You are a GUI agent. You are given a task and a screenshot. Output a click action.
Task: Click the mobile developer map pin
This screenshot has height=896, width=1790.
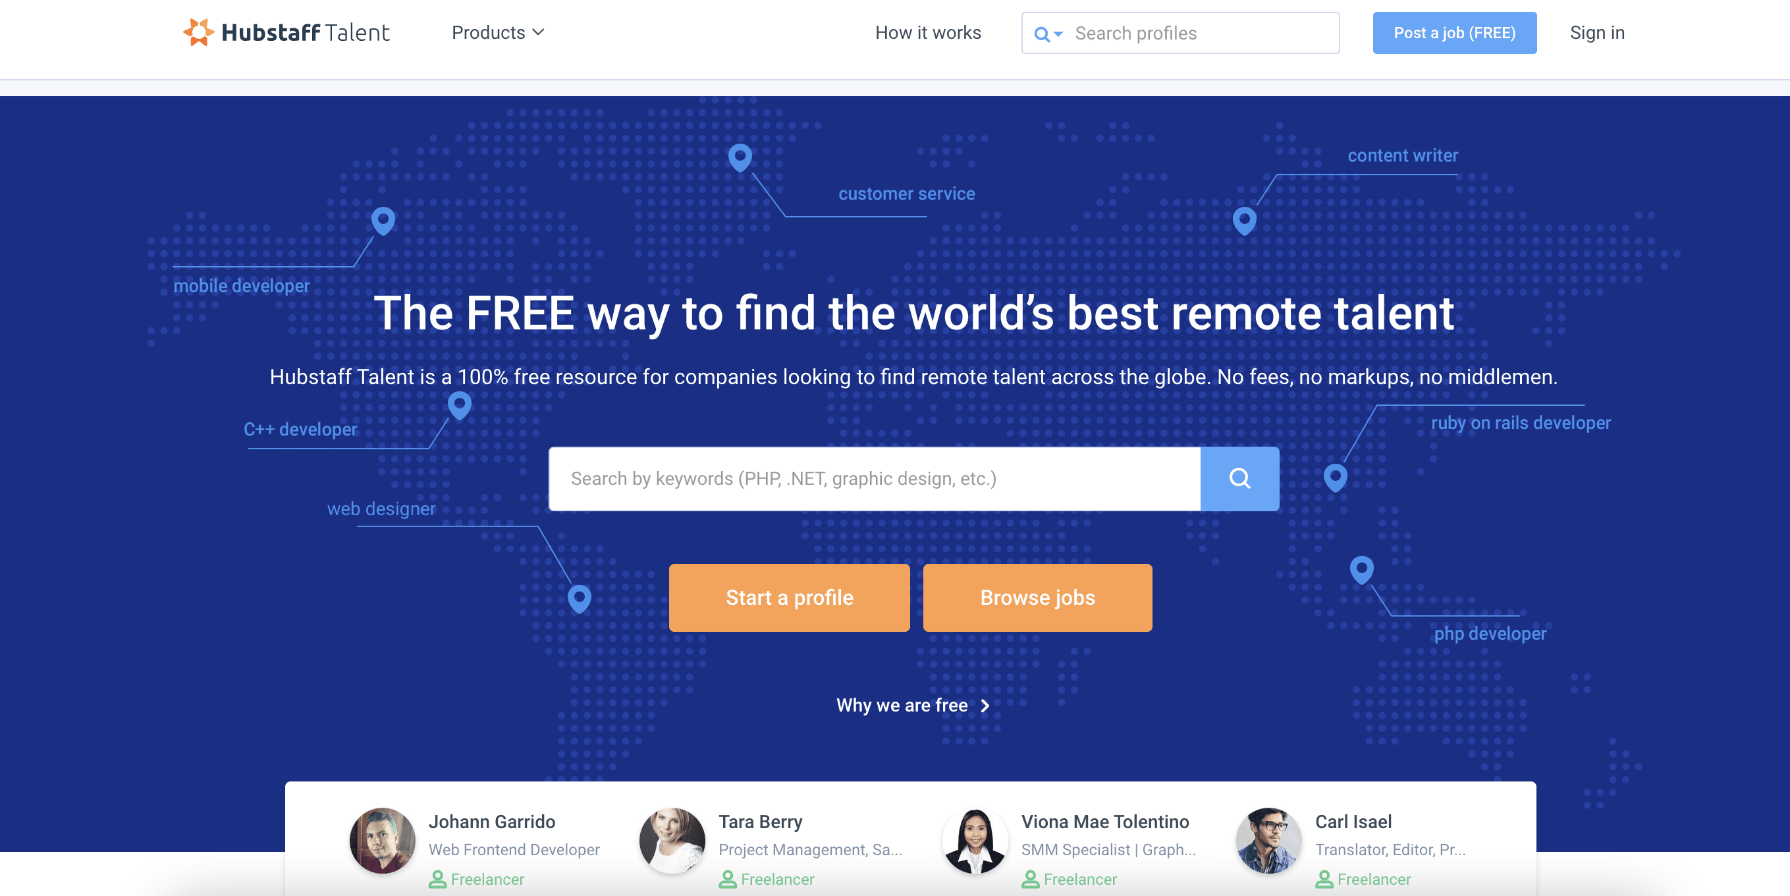pos(383,221)
